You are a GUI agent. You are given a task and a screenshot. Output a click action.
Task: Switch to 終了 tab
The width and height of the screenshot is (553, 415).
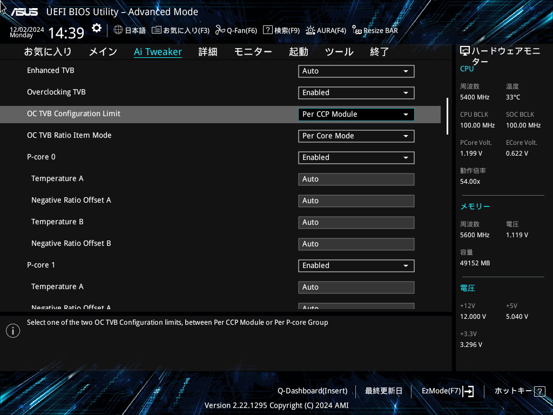[x=379, y=52]
